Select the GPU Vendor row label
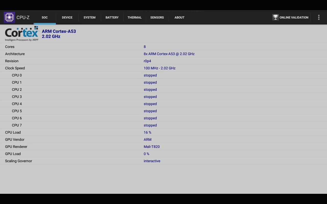Screen dimensions: 327x204 pos(15,139)
